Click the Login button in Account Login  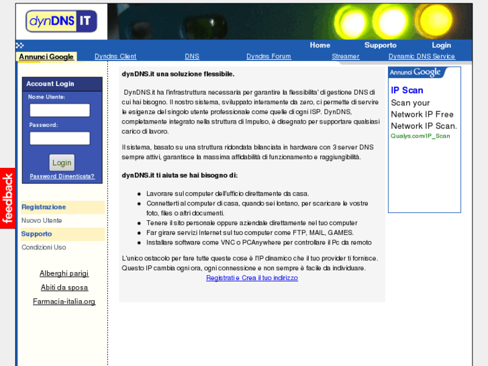[x=62, y=163]
